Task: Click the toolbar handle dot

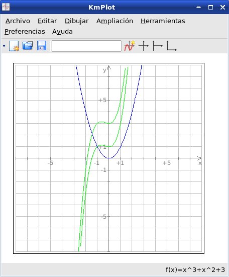Action: pos(4,46)
